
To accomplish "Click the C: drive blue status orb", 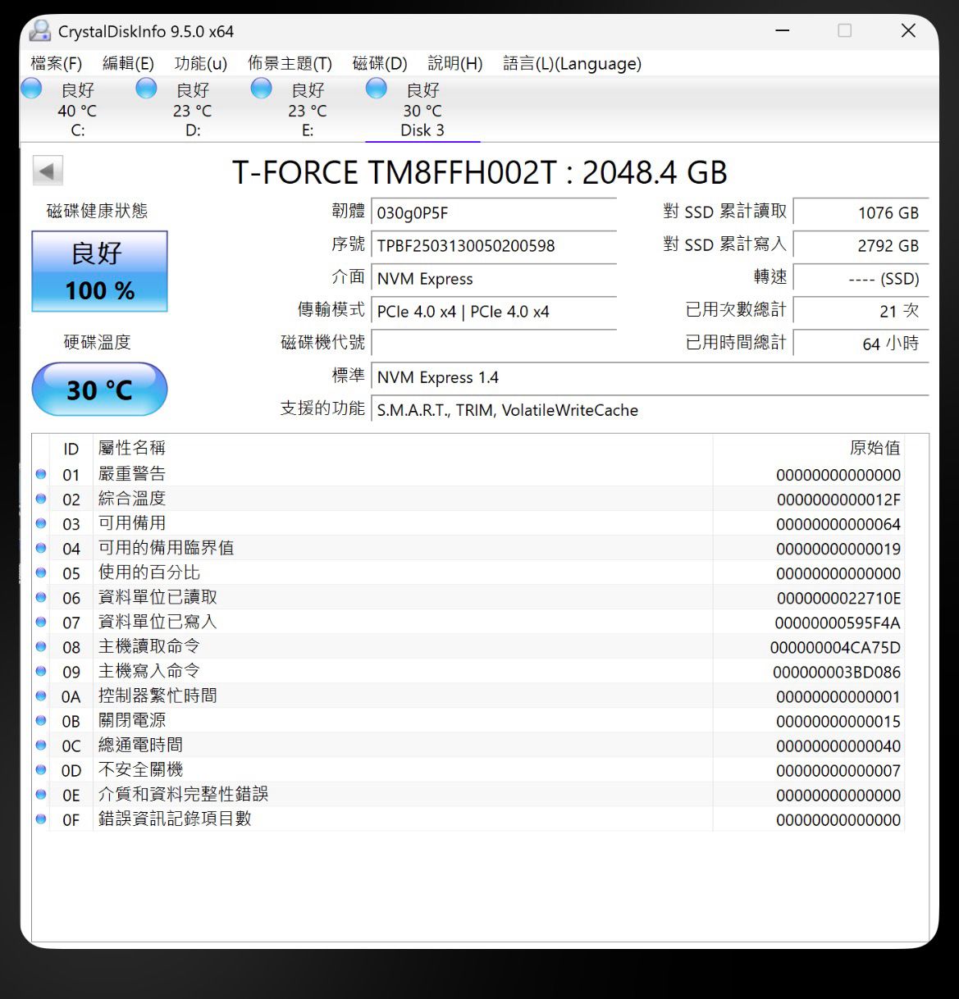I will click(x=31, y=89).
